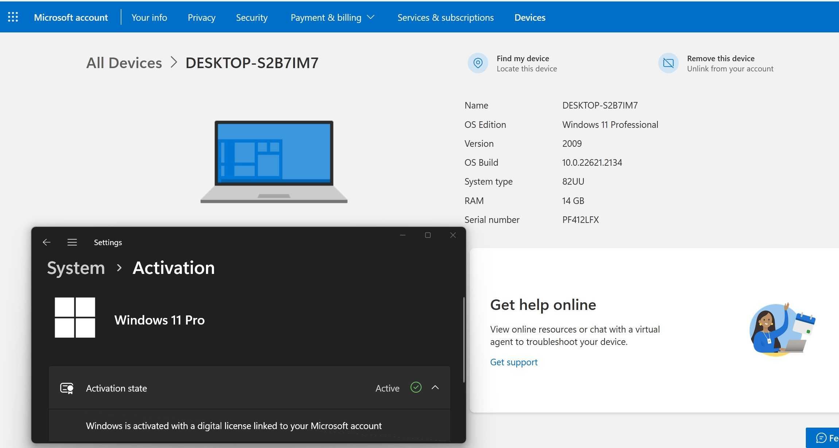Click the Settings window vertical scrollbar
The image size is (839, 448).
(x=464, y=339)
